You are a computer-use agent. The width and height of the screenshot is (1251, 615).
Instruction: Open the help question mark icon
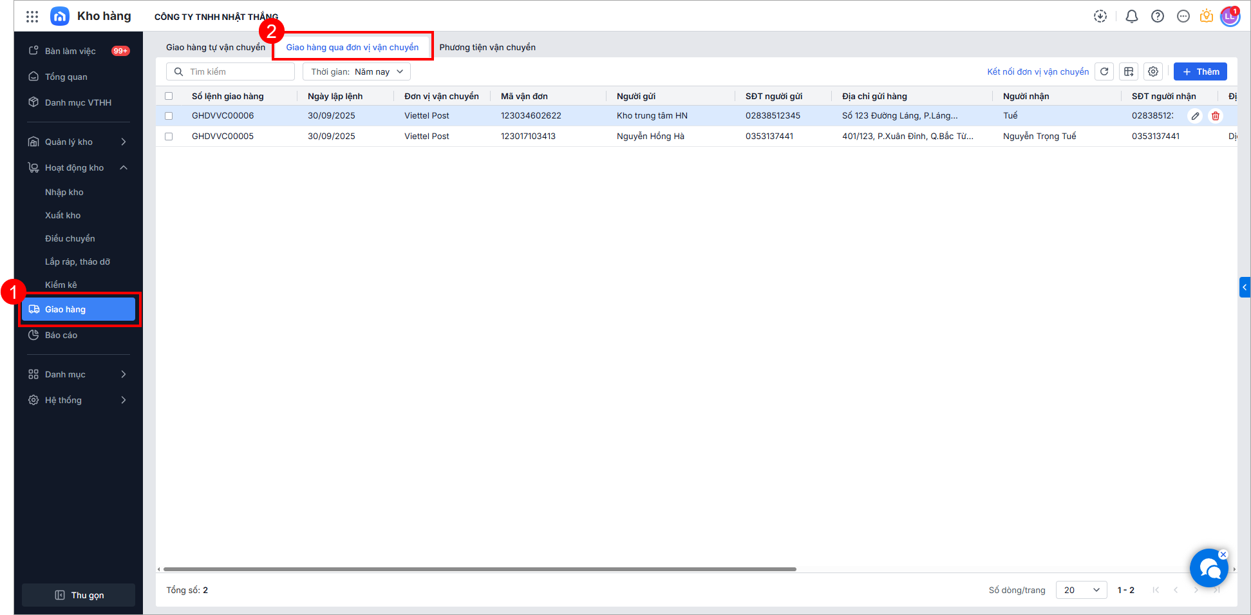click(1158, 17)
